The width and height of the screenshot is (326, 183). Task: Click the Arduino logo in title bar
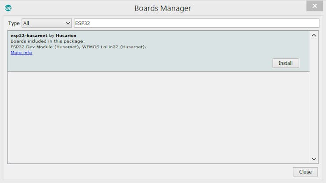pos(8,8)
